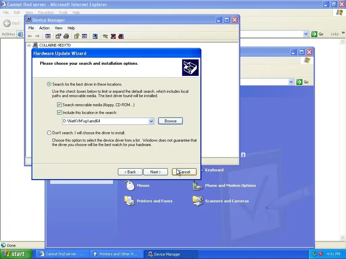Click the security shield tray icon

[321, 254]
